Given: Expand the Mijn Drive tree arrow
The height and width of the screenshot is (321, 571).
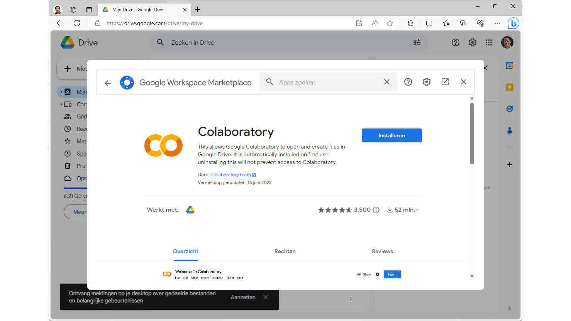Looking at the screenshot, I should [61, 92].
